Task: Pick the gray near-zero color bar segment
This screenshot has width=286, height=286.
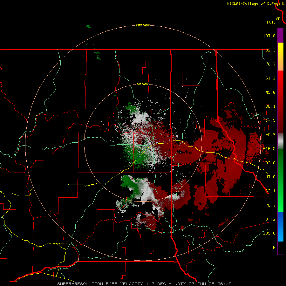Action: [281, 141]
